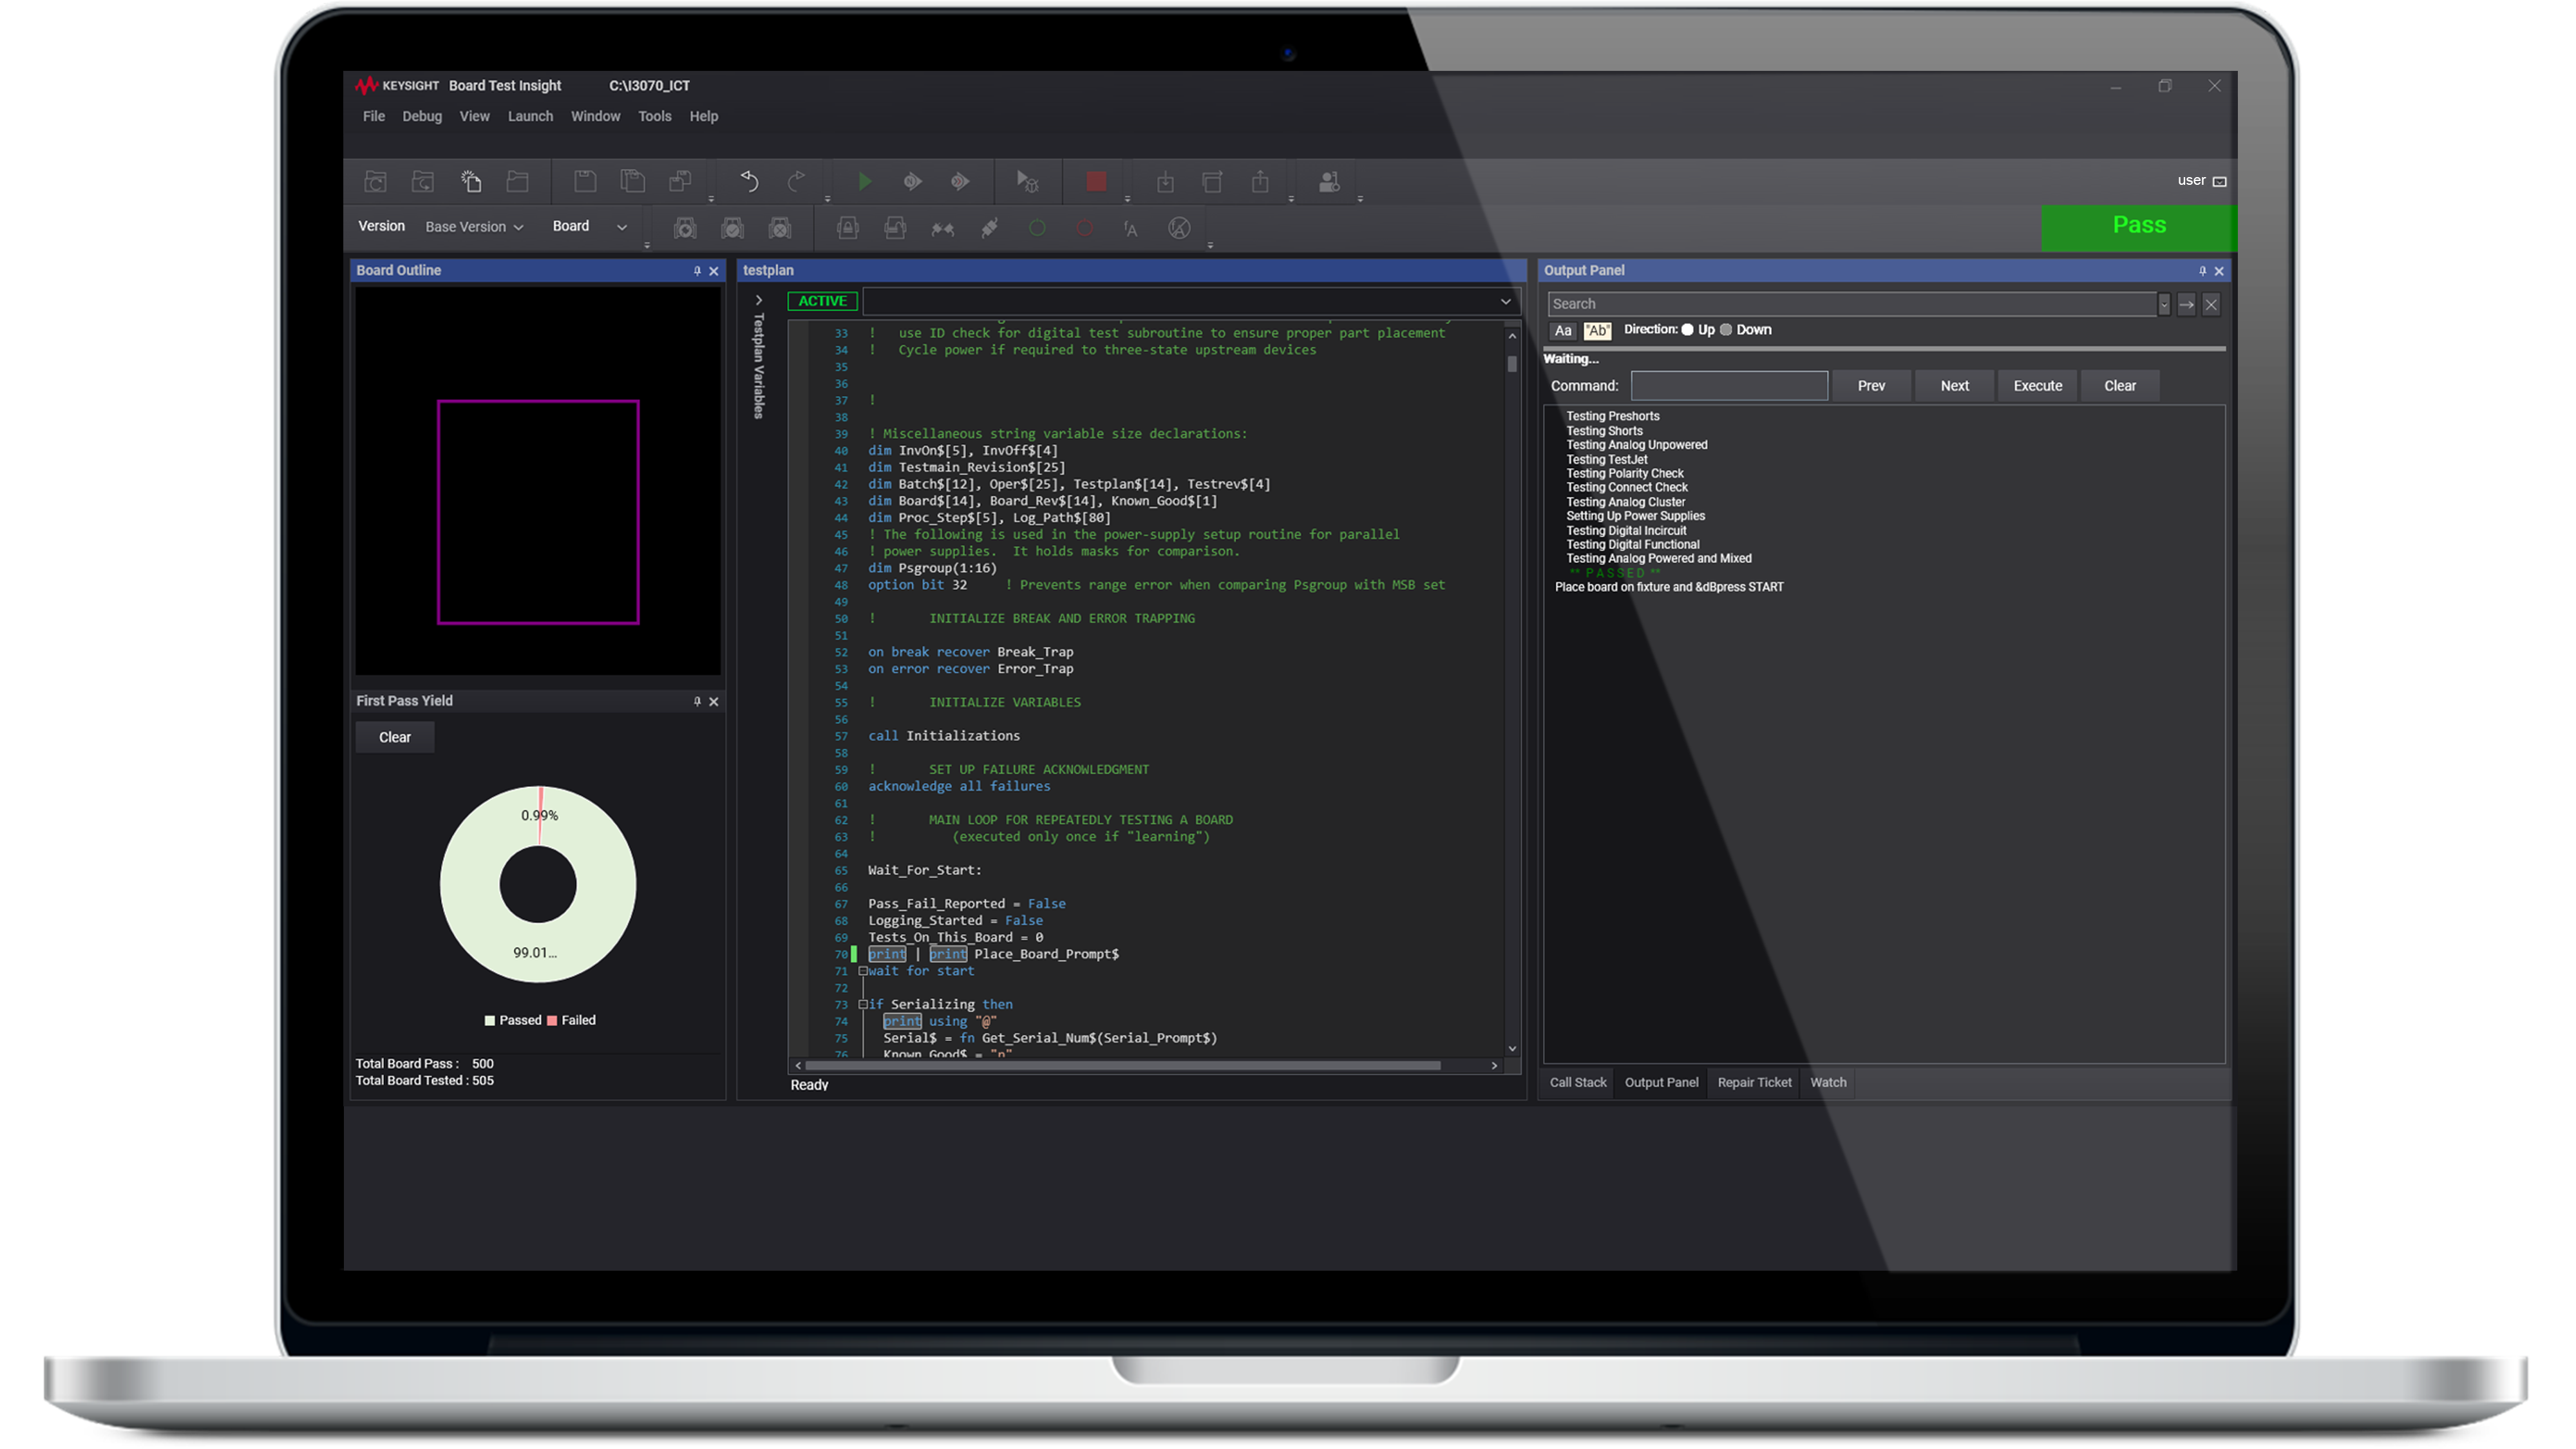Image resolution: width=2576 pixels, height=1449 pixels.
Task: Click the connect plug icon in the toolbar
Action: (x=989, y=228)
